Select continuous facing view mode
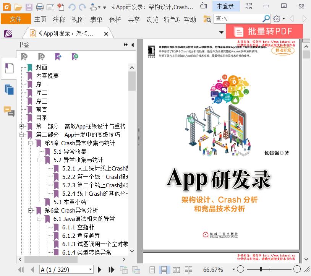311x276 pixels. pos(188,270)
